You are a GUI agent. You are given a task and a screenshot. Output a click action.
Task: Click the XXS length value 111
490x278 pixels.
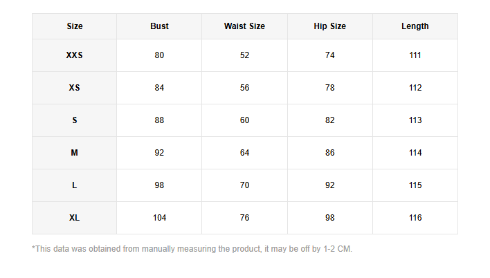tap(415, 55)
